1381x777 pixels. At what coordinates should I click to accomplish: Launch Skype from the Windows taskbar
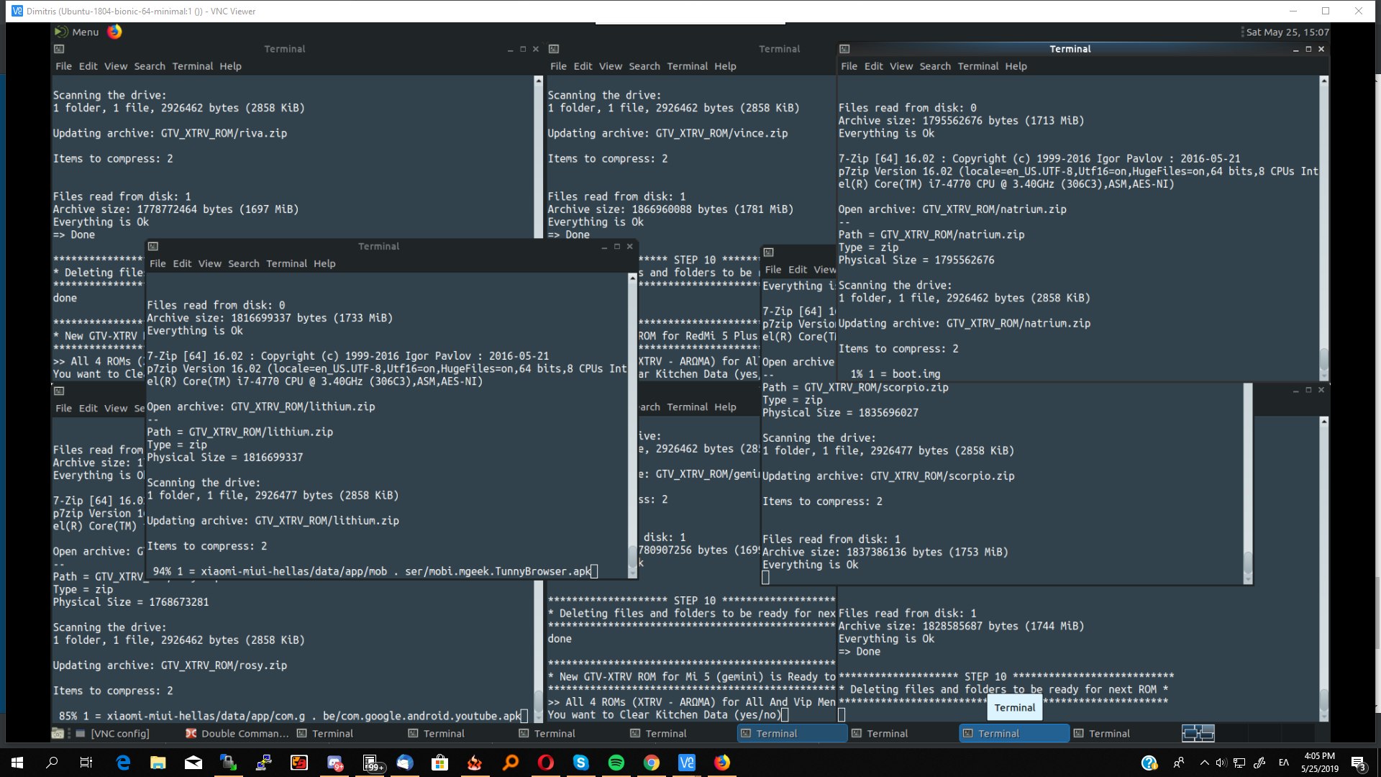[x=581, y=763]
